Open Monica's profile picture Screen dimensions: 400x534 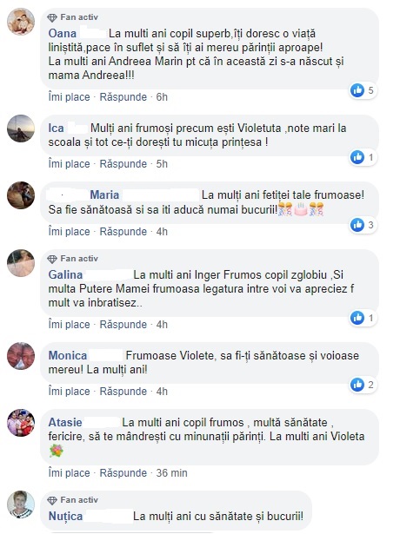[21, 356]
